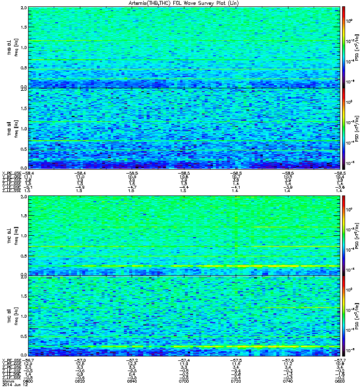The height and width of the screenshot is (388, 363).
Task: Click the '0620' time tick label
Action: (x=80, y=381)
